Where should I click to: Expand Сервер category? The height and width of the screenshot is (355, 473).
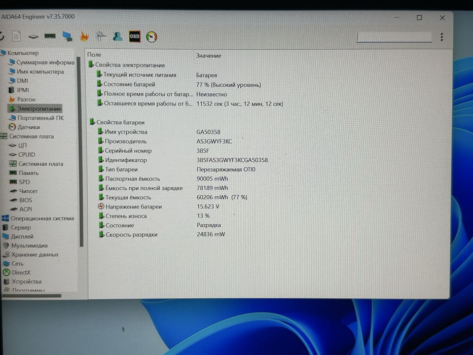pyautogui.click(x=17, y=227)
